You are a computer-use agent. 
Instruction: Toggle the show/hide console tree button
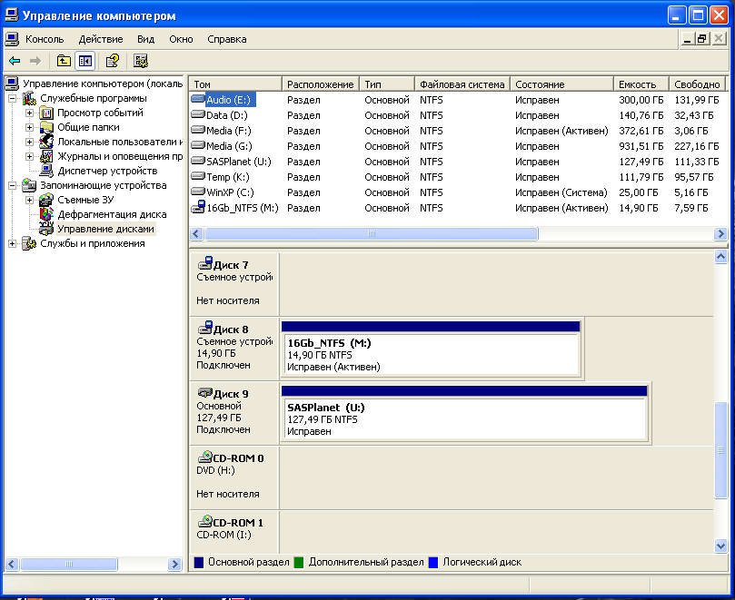(84, 61)
